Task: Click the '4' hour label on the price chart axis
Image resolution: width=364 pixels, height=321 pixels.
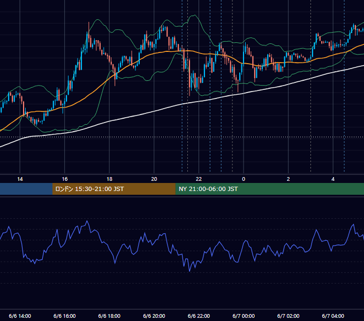Action: tap(333, 179)
